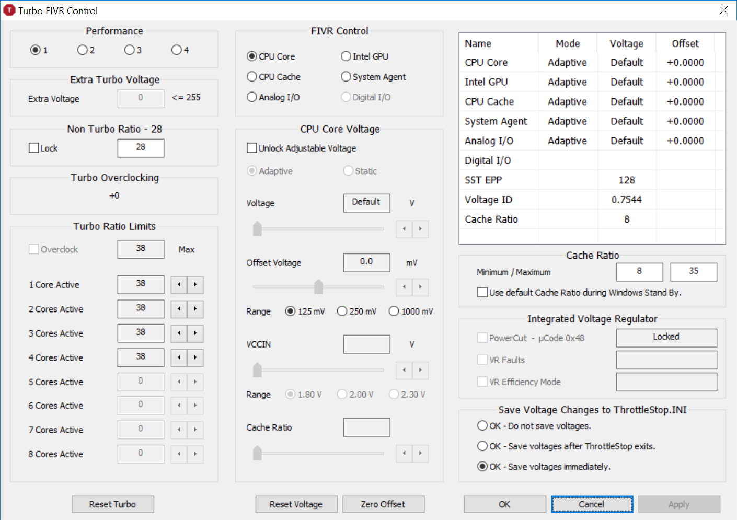Image resolution: width=737 pixels, height=520 pixels.
Task: Click the Voltage right arrow stepper
Action: point(420,229)
